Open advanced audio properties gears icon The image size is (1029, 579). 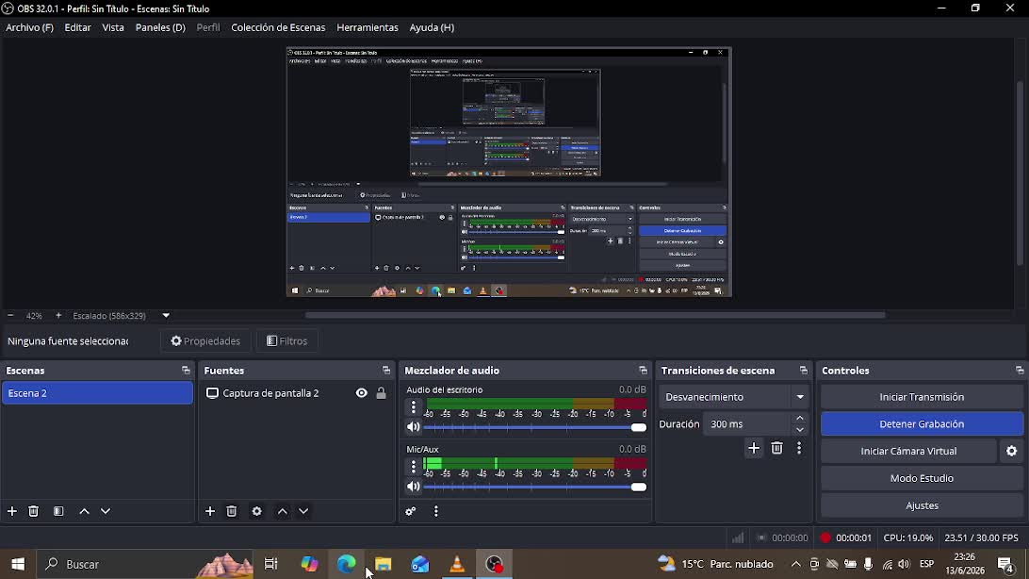tap(411, 511)
